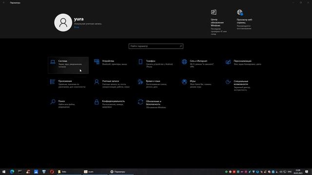The width and height of the screenshot is (312, 175).
Task: Click the yura user avatar picture
Action: coord(63,23)
